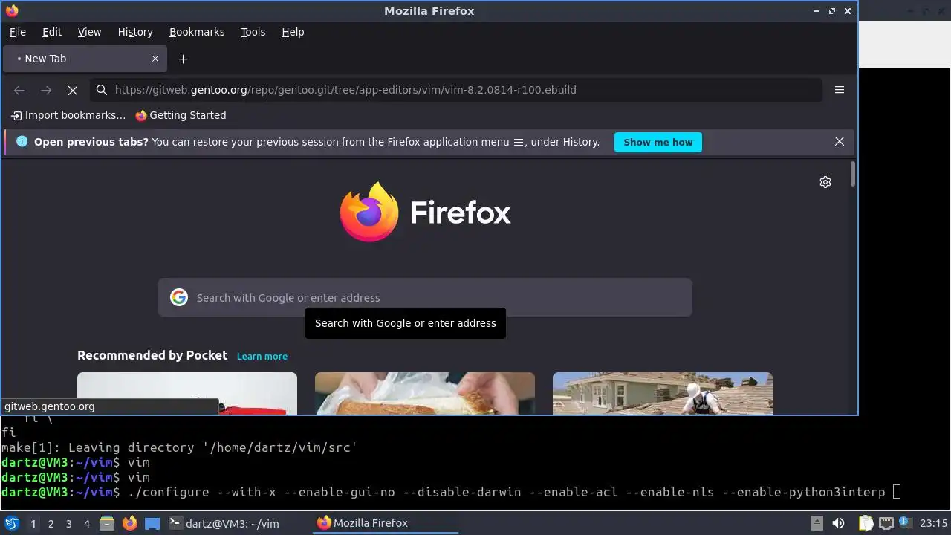Go forward one page in Firefox
This screenshot has height=535, width=951.
click(x=46, y=90)
